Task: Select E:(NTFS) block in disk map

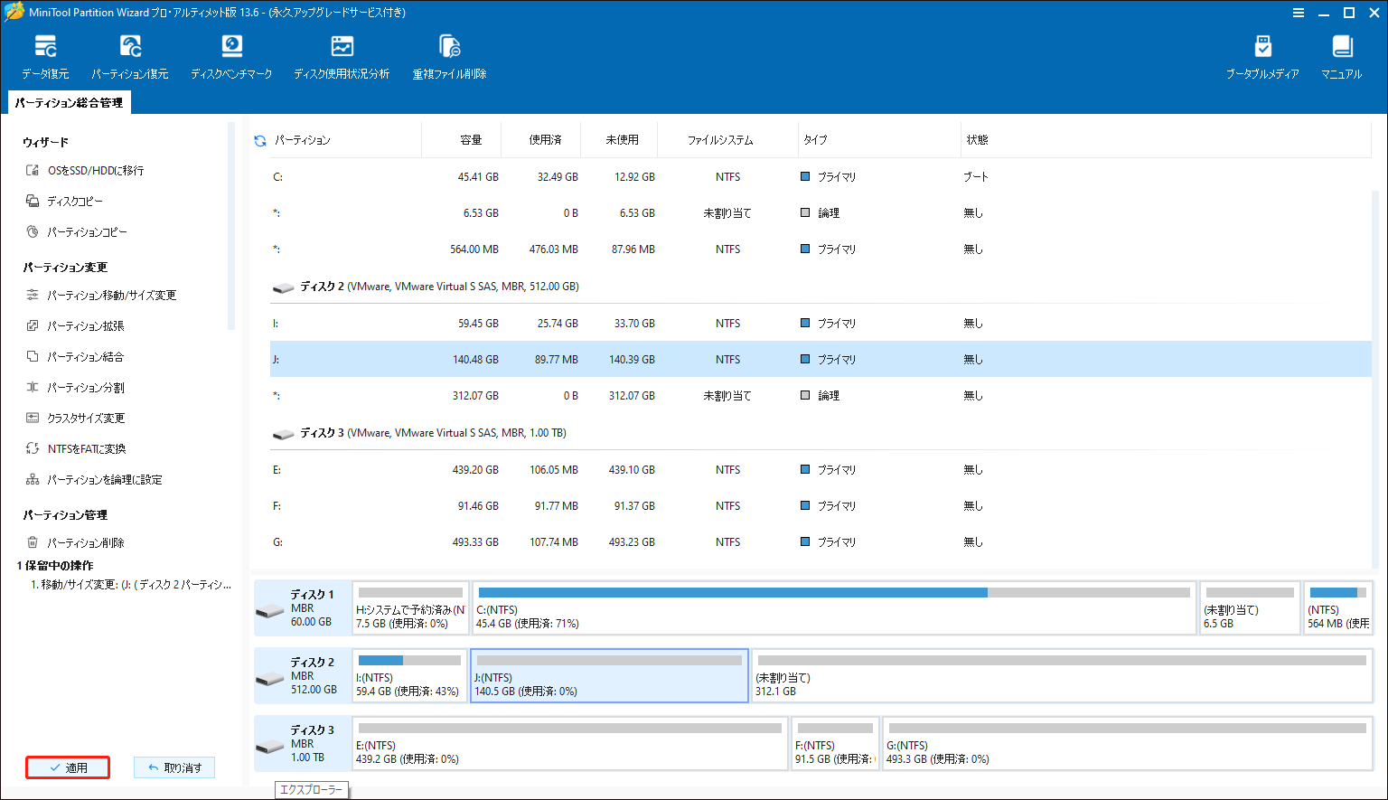Action: [x=570, y=743]
